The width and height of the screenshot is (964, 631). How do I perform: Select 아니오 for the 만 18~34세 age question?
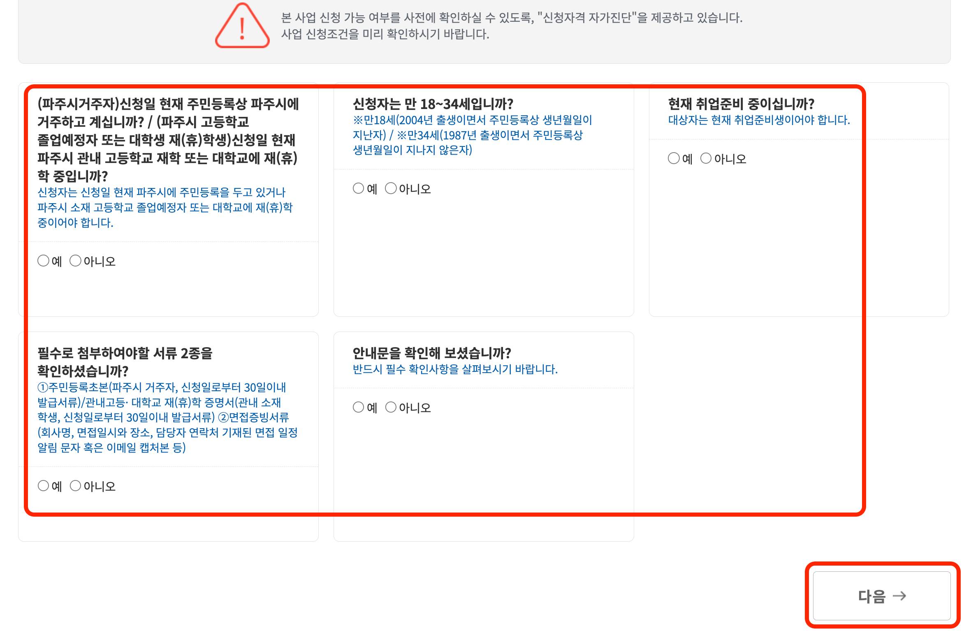tap(391, 189)
